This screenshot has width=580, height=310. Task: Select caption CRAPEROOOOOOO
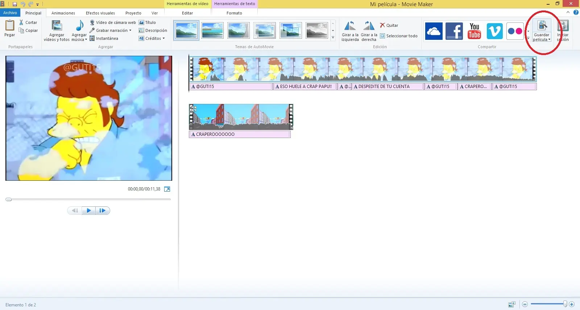(x=240, y=134)
